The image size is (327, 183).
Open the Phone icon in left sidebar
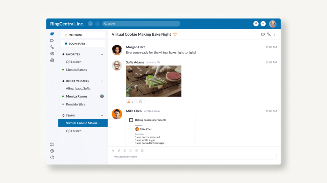(52, 47)
